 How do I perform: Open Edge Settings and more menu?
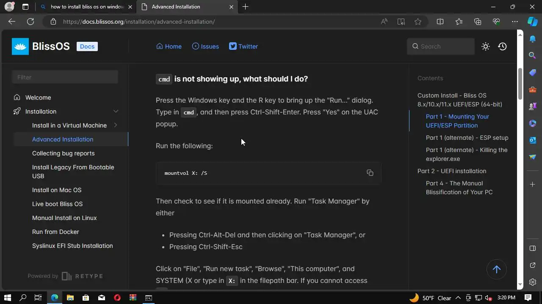515,22
